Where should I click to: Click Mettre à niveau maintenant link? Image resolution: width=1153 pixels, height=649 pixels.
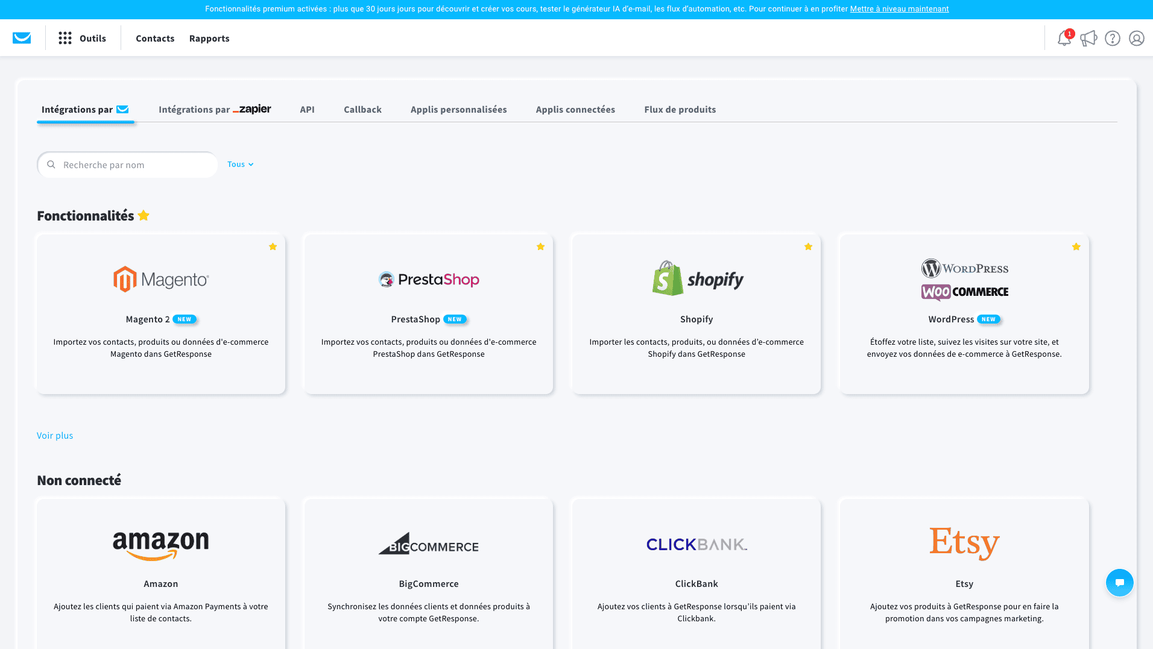(x=899, y=9)
